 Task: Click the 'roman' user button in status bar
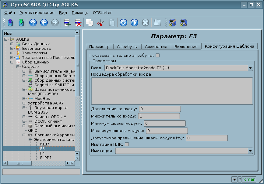tap(249, 179)
